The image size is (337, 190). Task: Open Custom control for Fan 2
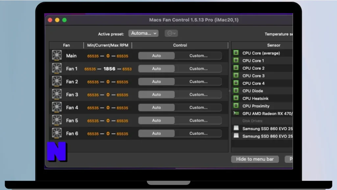pos(198,81)
